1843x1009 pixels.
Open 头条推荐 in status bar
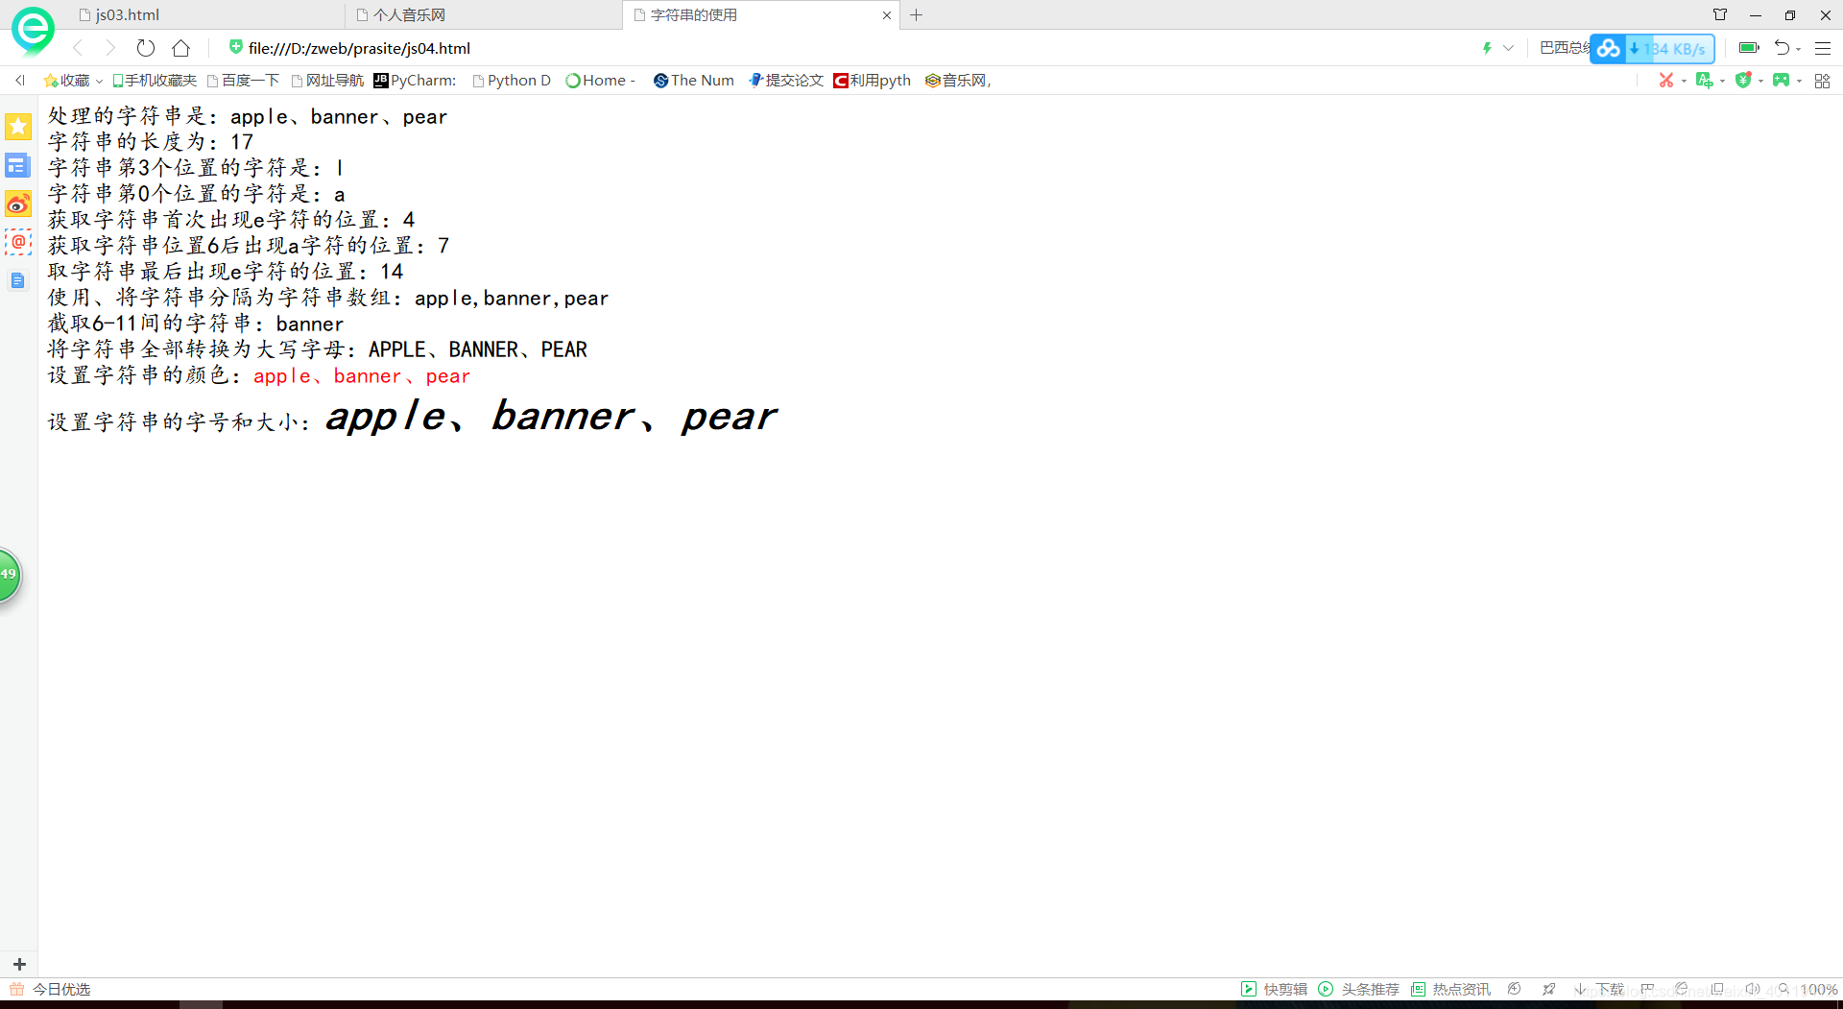tap(1359, 989)
